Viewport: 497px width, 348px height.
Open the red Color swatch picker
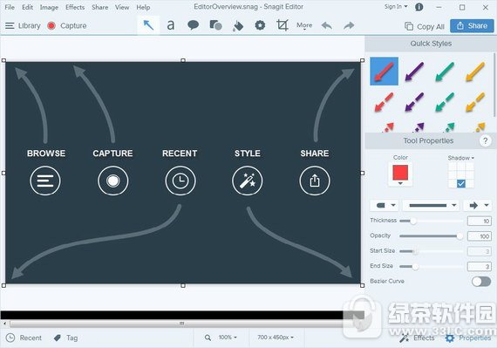point(400,174)
